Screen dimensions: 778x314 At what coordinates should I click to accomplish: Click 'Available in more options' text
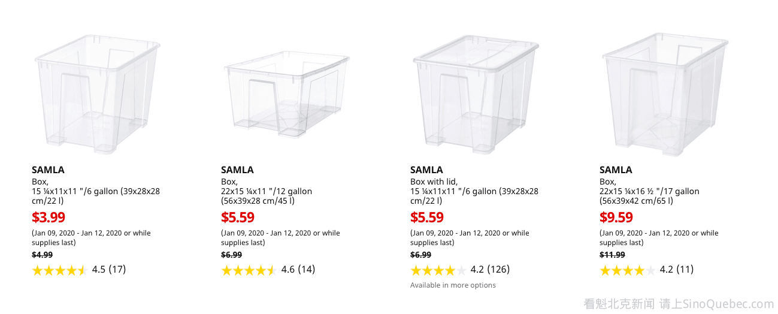(x=453, y=285)
